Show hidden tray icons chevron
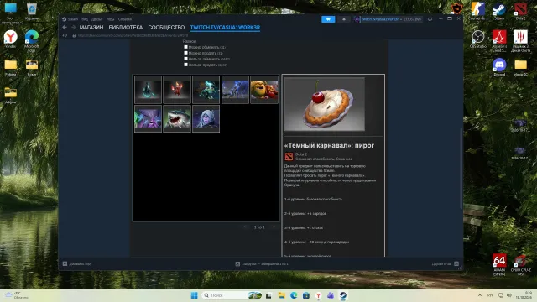This screenshot has width=537, height=302. 479,295
